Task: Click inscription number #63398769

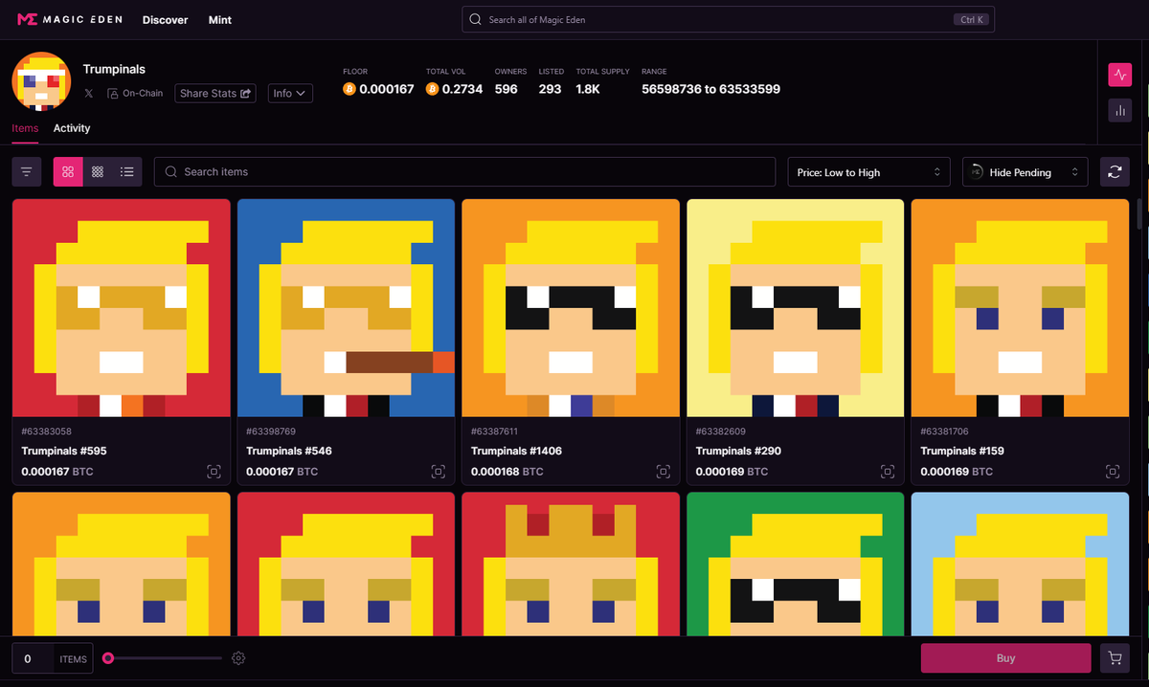Action: pos(272,432)
